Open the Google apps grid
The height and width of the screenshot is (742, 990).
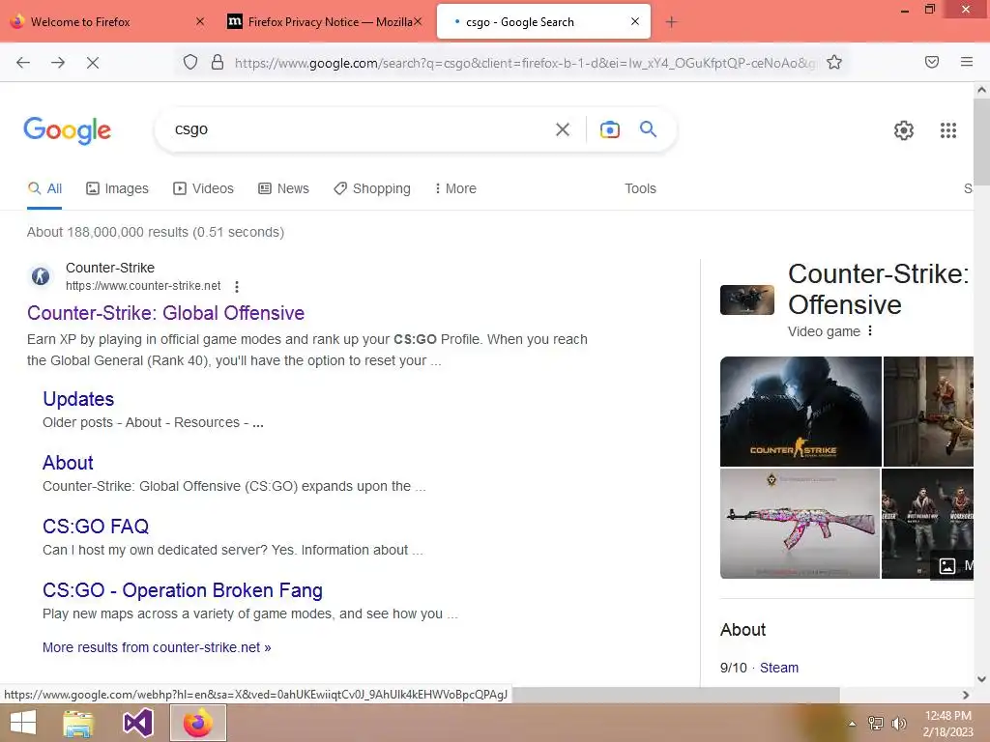(x=948, y=130)
